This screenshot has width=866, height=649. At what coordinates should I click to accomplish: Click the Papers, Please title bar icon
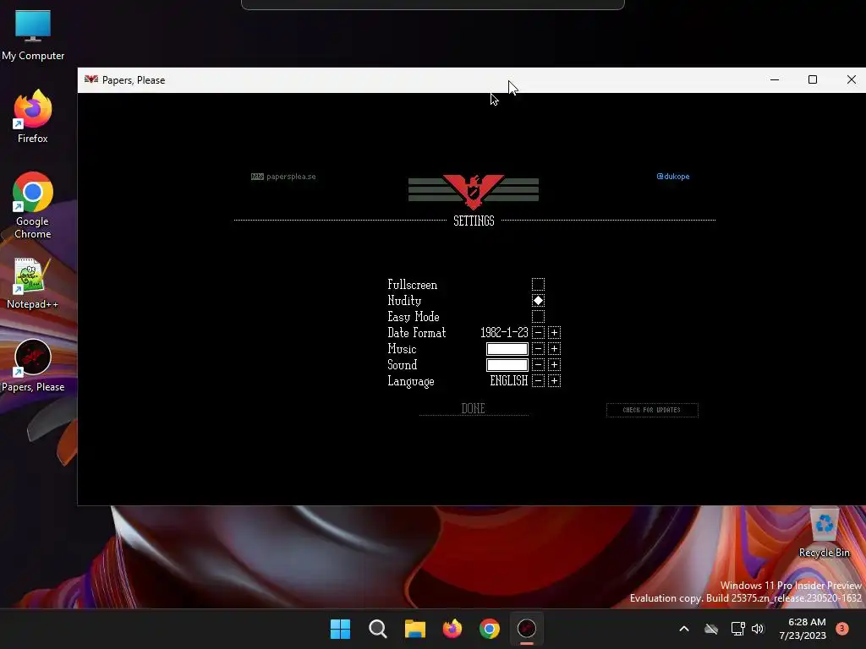click(x=91, y=80)
